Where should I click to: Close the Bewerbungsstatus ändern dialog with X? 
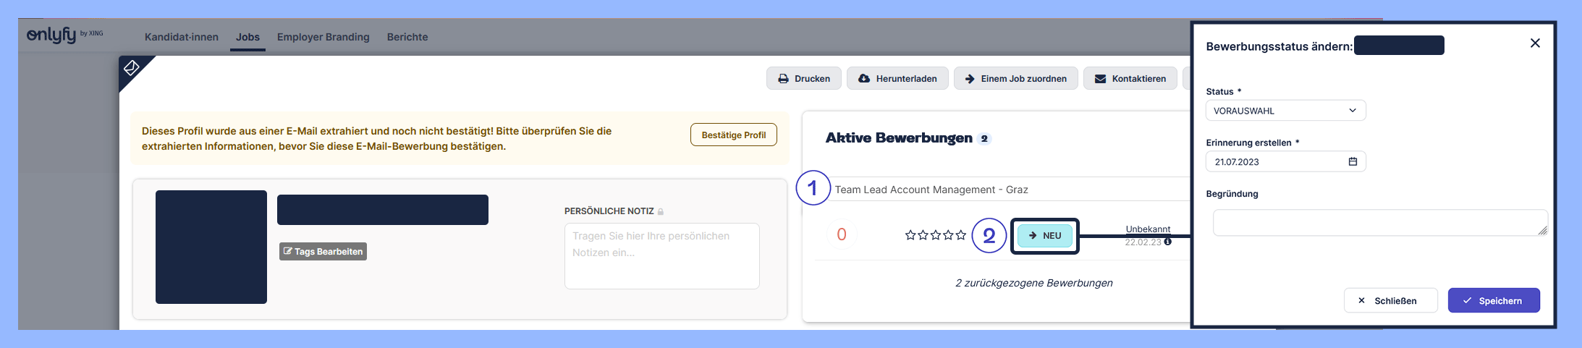point(1535,43)
